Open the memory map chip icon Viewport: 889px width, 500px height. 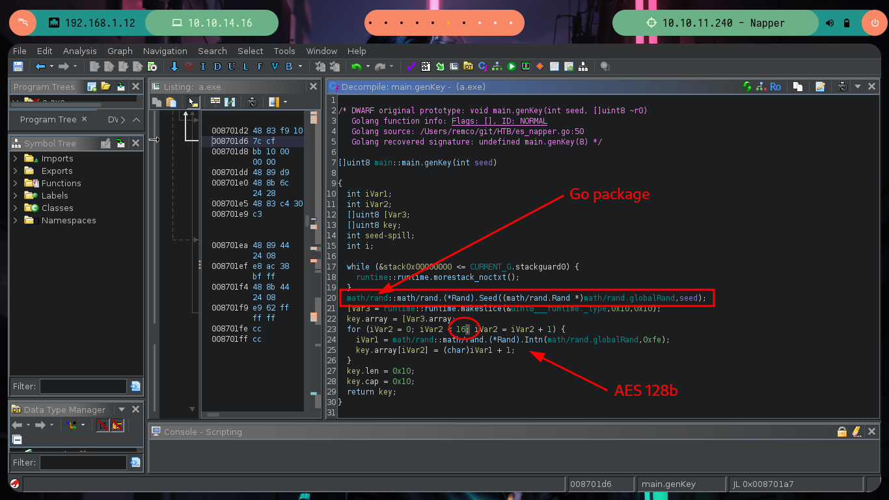[526, 66]
